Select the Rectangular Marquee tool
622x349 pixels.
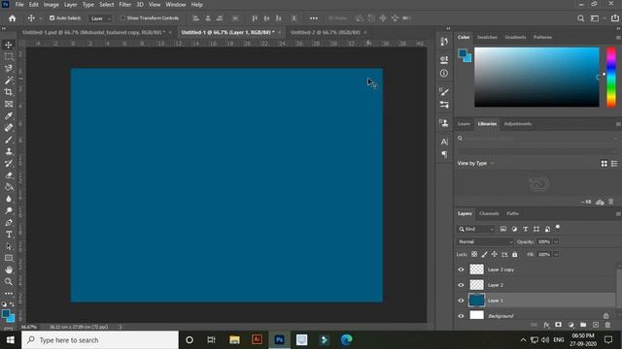9,56
